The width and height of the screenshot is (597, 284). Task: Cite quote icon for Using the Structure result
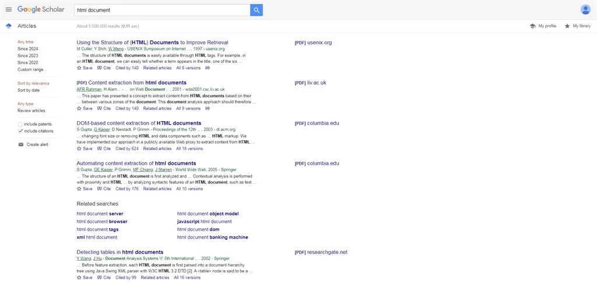(x=99, y=68)
